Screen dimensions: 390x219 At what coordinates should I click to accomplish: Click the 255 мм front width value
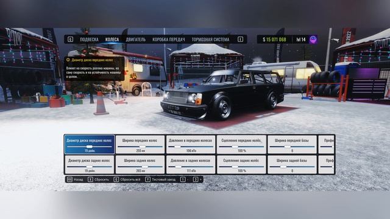(140, 151)
